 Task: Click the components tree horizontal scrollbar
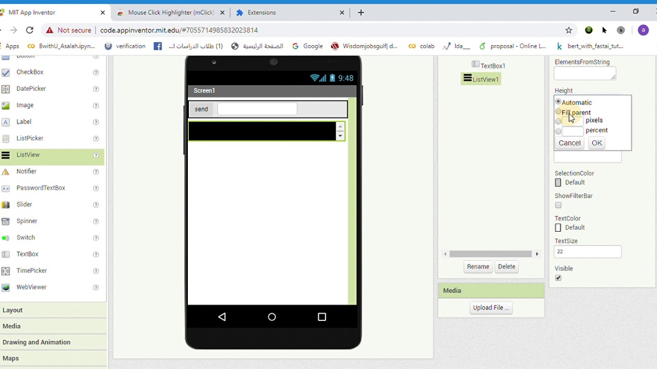tap(491, 254)
